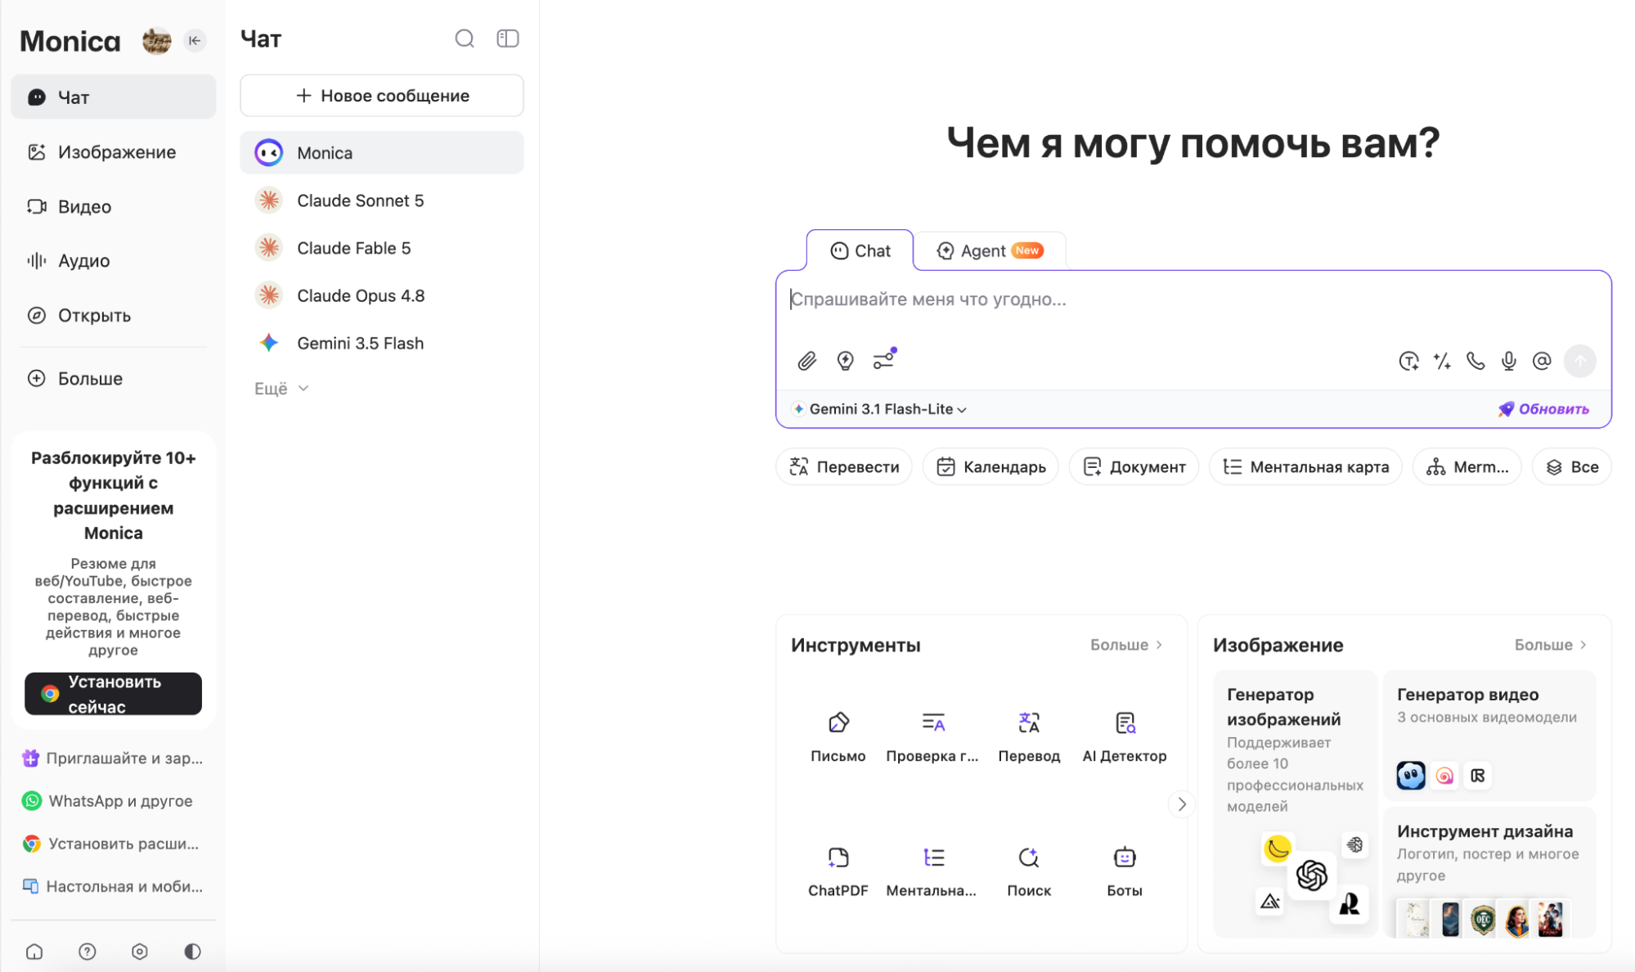Select the Merm... skill chip
Viewport: 1635px width, 972px height.
coord(1467,467)
